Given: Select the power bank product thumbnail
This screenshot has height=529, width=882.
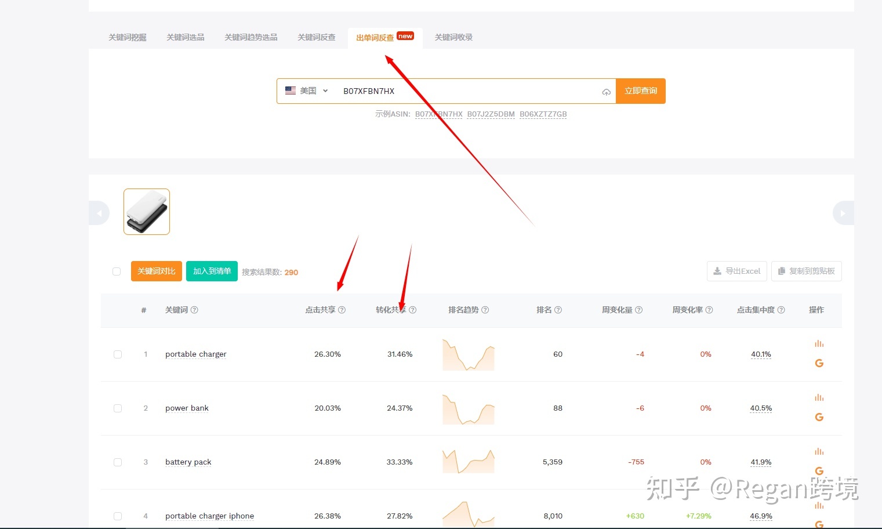Looking at the screenshot, I should coord(147,212).
